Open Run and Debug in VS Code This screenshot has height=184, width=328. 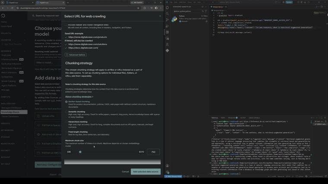167,26
